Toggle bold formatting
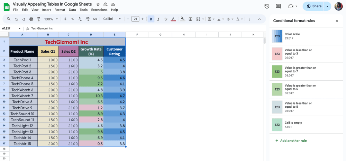This screenshot has width=346, height=161. 151,19
